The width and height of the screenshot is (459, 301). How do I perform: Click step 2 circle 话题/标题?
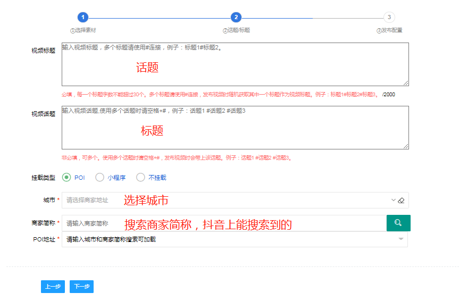coord(236,18)
